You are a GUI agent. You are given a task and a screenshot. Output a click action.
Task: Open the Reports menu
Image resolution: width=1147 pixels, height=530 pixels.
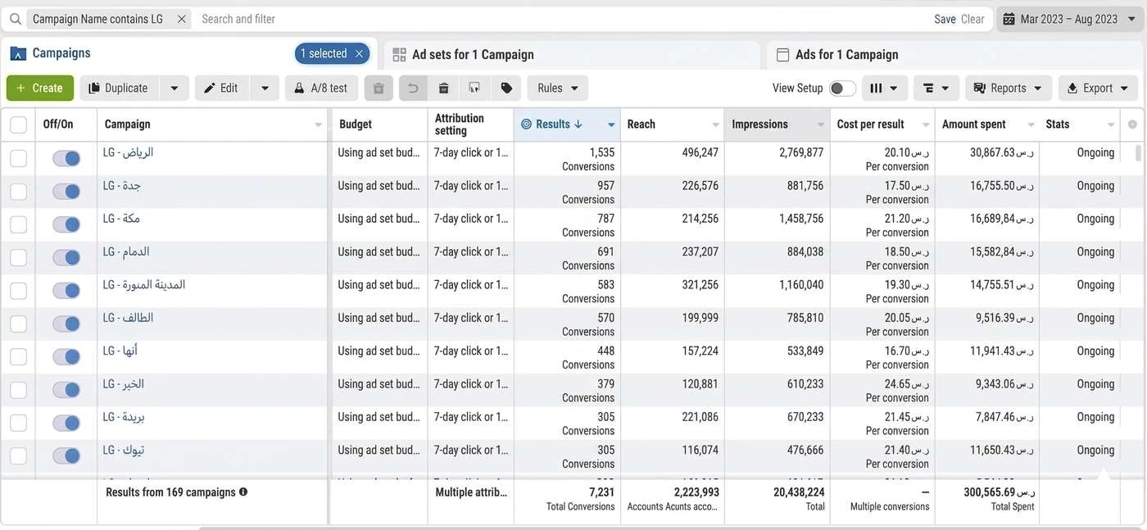(1008, 88)
